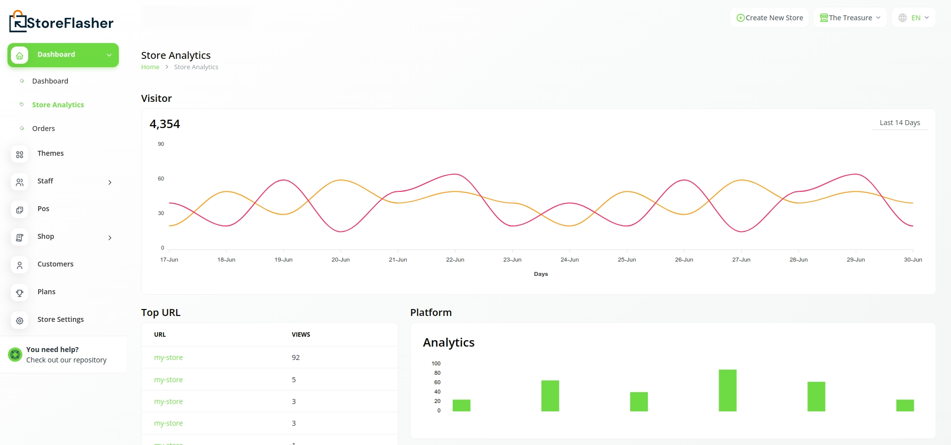Image resolution: width=951 pixels, height=445 pixels.
Task: Click the Customers person icon
Action: (20, 266)
